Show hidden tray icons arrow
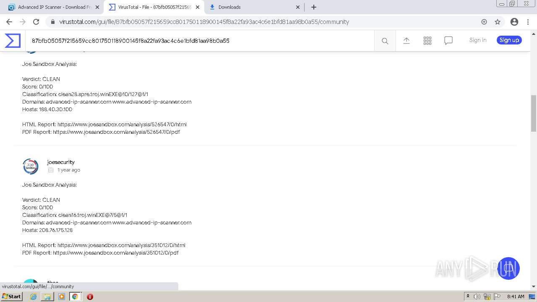The width and height of the screenshot is (537, 302). (x=468, y=297)
